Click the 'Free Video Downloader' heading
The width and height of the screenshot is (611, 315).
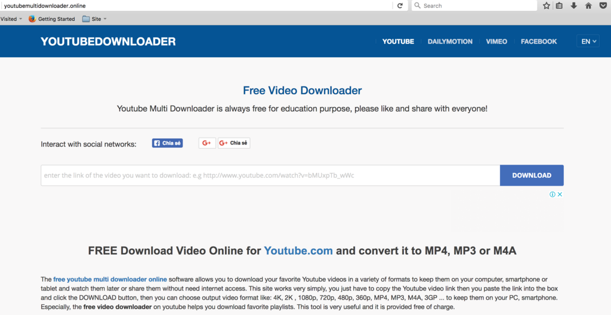[x=303, y=91]
